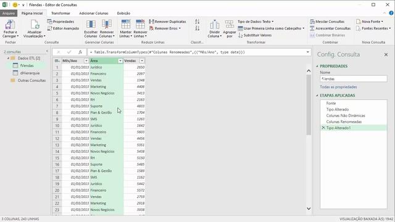Click the vertical scrollbar thumb
395x222 pixels.
(x=309, y=105)
